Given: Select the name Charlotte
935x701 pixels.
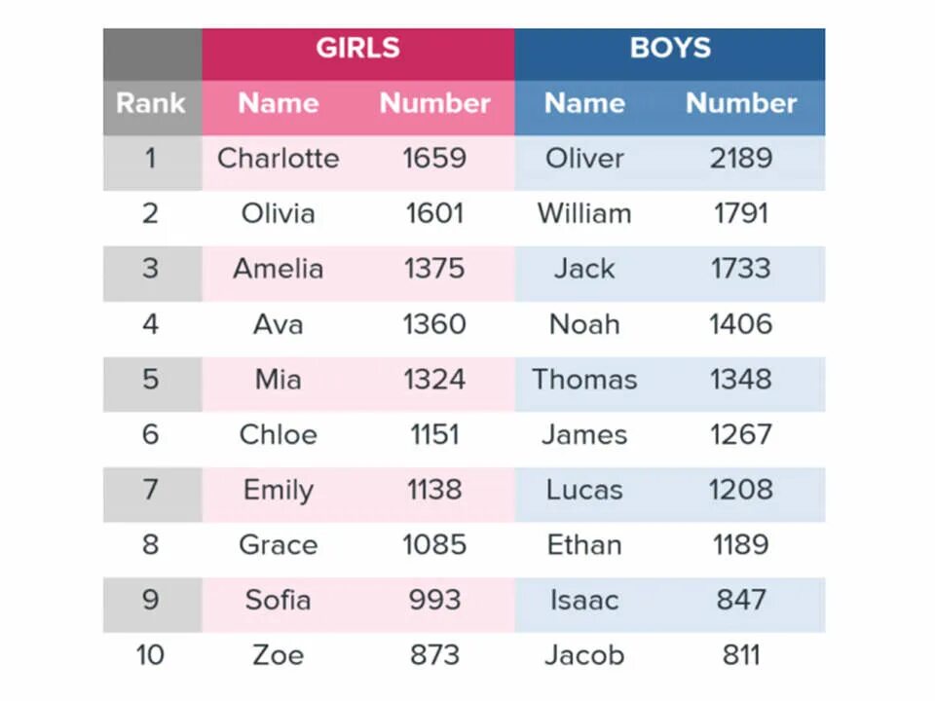Looking at the screenshot, I should (x=279, y=159).
